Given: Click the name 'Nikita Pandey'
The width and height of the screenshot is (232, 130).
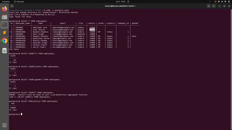Looking at the screenshot, I should (40, 40).
